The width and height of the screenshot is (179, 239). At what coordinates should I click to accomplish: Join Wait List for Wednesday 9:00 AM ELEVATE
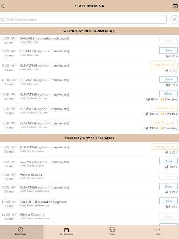[x=164, y=65]
